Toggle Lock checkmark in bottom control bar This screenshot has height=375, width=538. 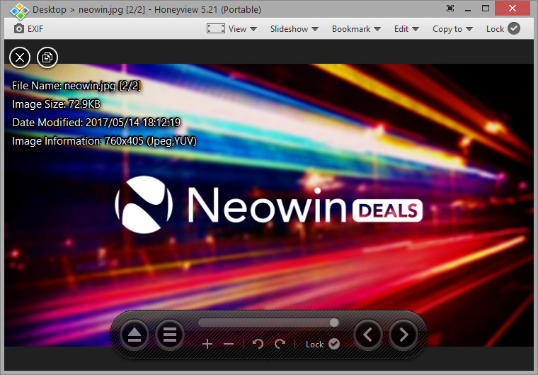tap(334, 344)
